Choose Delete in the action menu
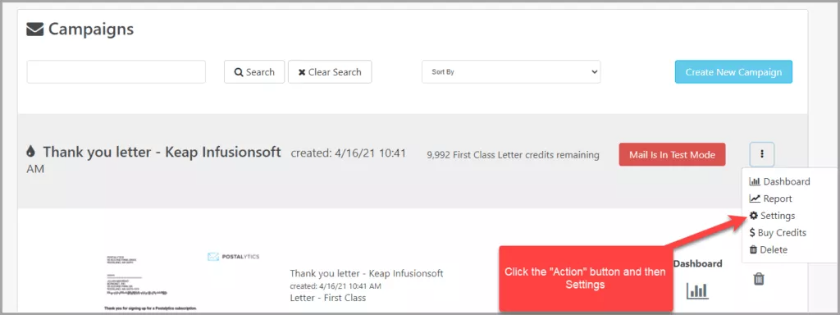840x315 pixels. pyautogui.click(x=768, y=249)
